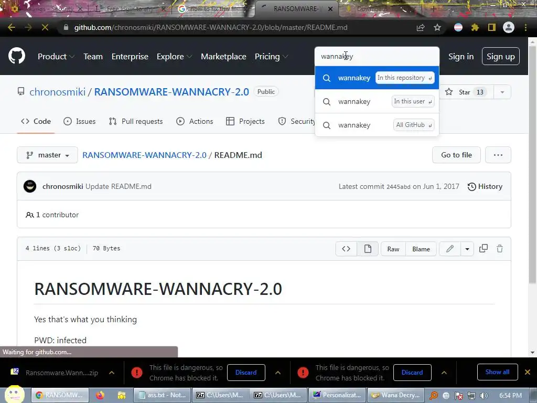537x403 pixels.
Task: Click the colored extension icon beside bookmark star
Action: tap(458, 27)
